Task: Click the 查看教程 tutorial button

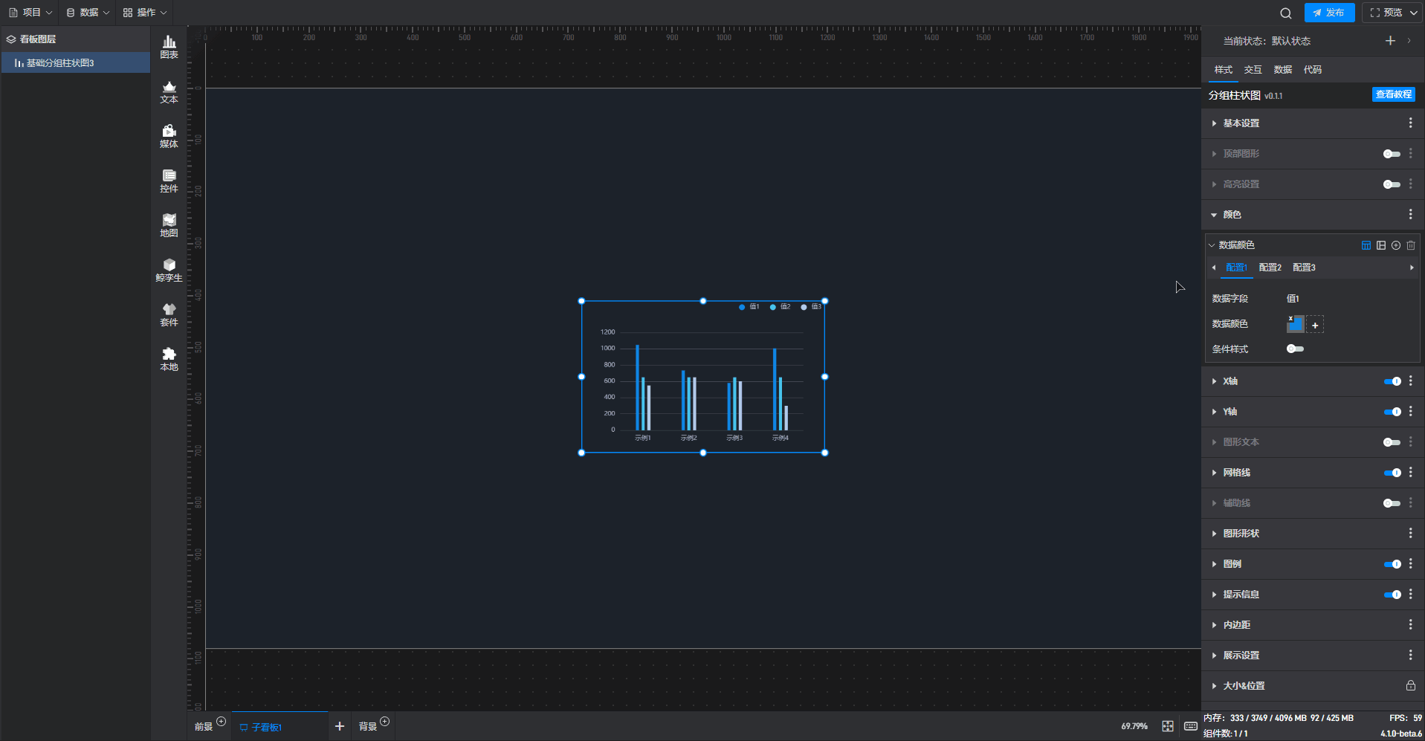Action: point(1394,94)
